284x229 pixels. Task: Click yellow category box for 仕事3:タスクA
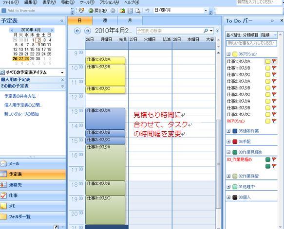tap(268, 101)
